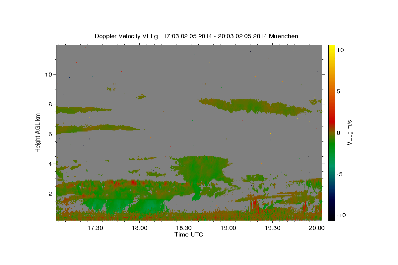Click the 19:00 time tick label
The height and width of the screenshot is (265, 398).
tap(228, 228)
